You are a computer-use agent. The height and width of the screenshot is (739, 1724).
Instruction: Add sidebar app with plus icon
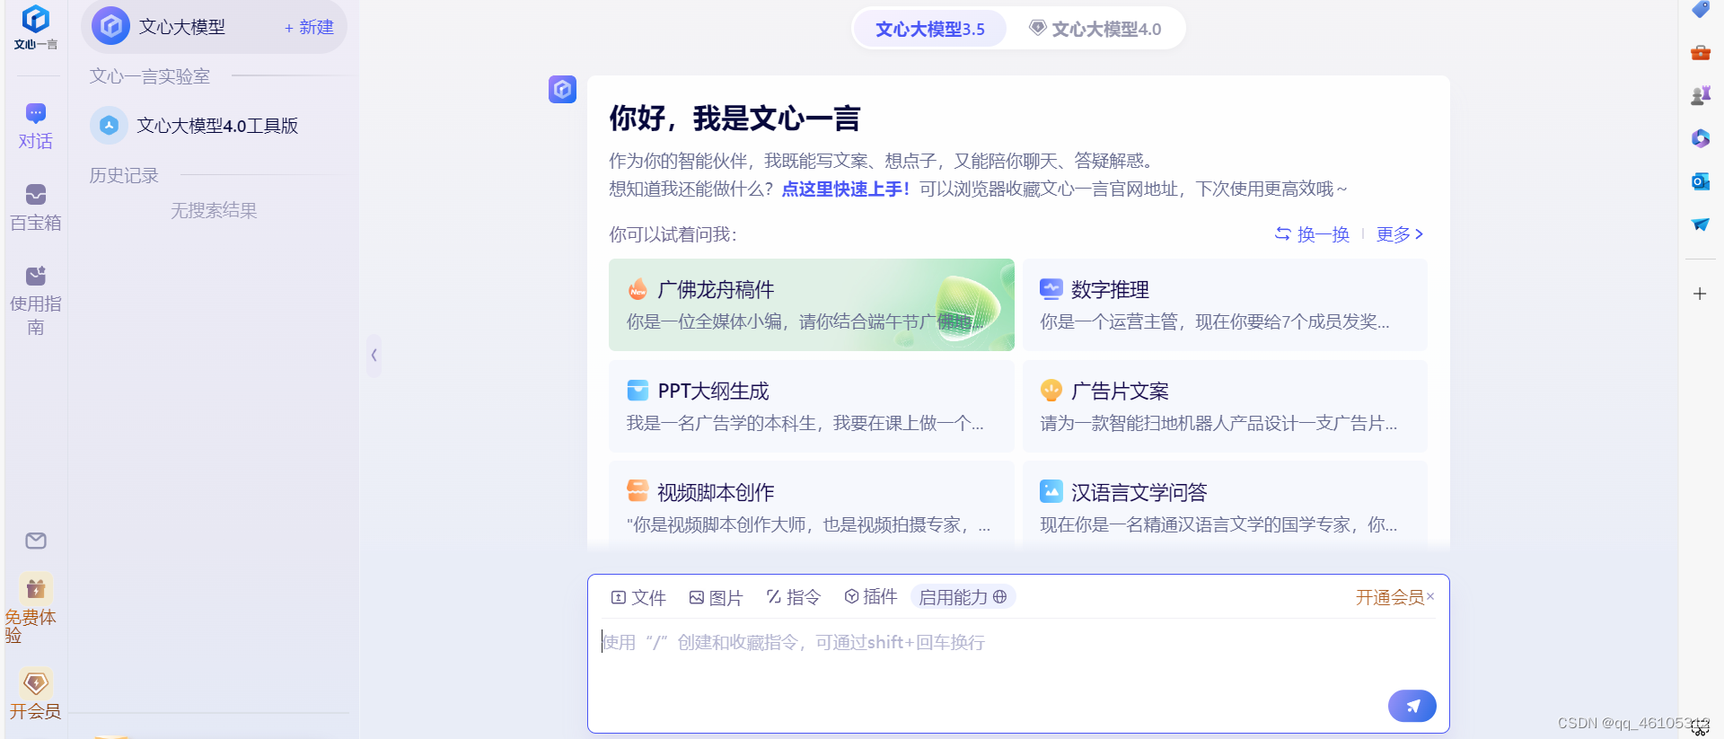1700,294
